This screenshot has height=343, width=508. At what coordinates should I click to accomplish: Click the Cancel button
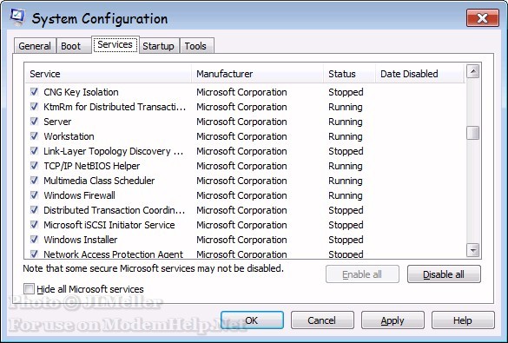(322, 320)
